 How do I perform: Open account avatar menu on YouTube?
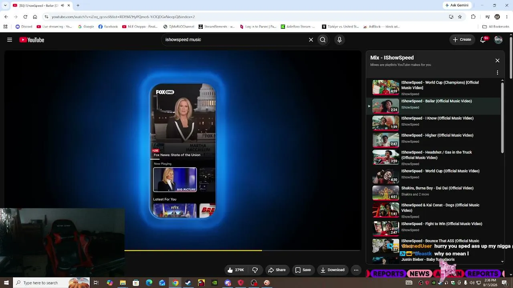coord(498,40)
